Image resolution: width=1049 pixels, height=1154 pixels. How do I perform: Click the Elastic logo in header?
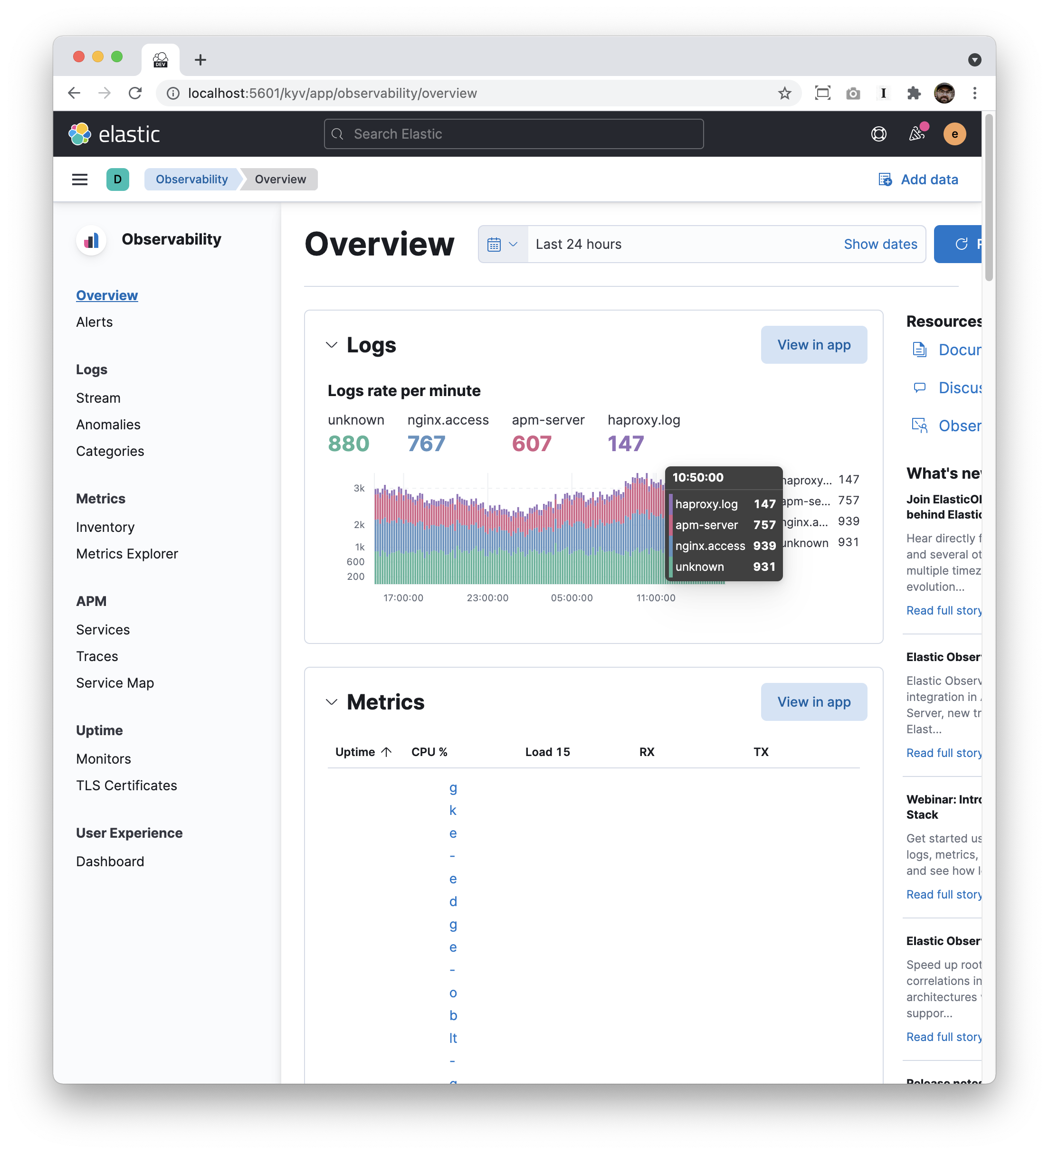[x=114, y=134]
